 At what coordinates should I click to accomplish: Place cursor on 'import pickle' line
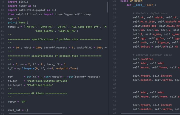tap(18, 2)
